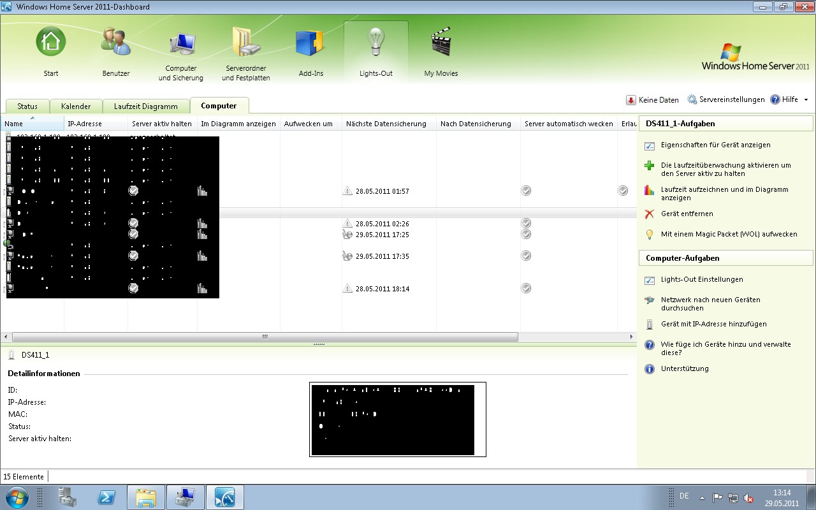This screenshot has width=816, height=510.
Task: Sort by Nächste Datensicherung column
Action: point(389,124)
